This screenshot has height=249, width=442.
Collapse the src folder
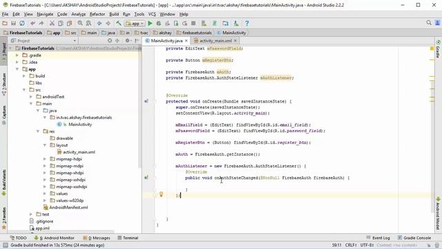[24, 90]
